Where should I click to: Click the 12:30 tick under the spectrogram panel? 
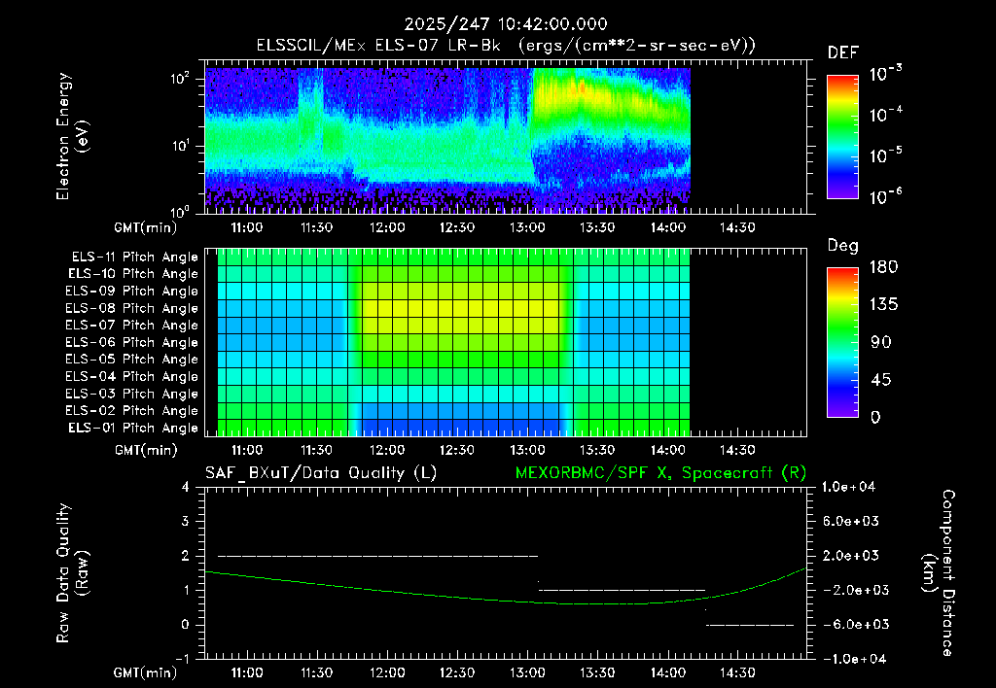457,227
